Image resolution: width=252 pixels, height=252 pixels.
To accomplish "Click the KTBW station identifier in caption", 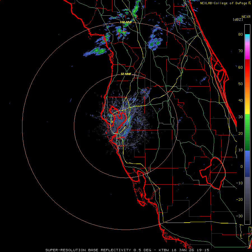I will tap(164, 250).
